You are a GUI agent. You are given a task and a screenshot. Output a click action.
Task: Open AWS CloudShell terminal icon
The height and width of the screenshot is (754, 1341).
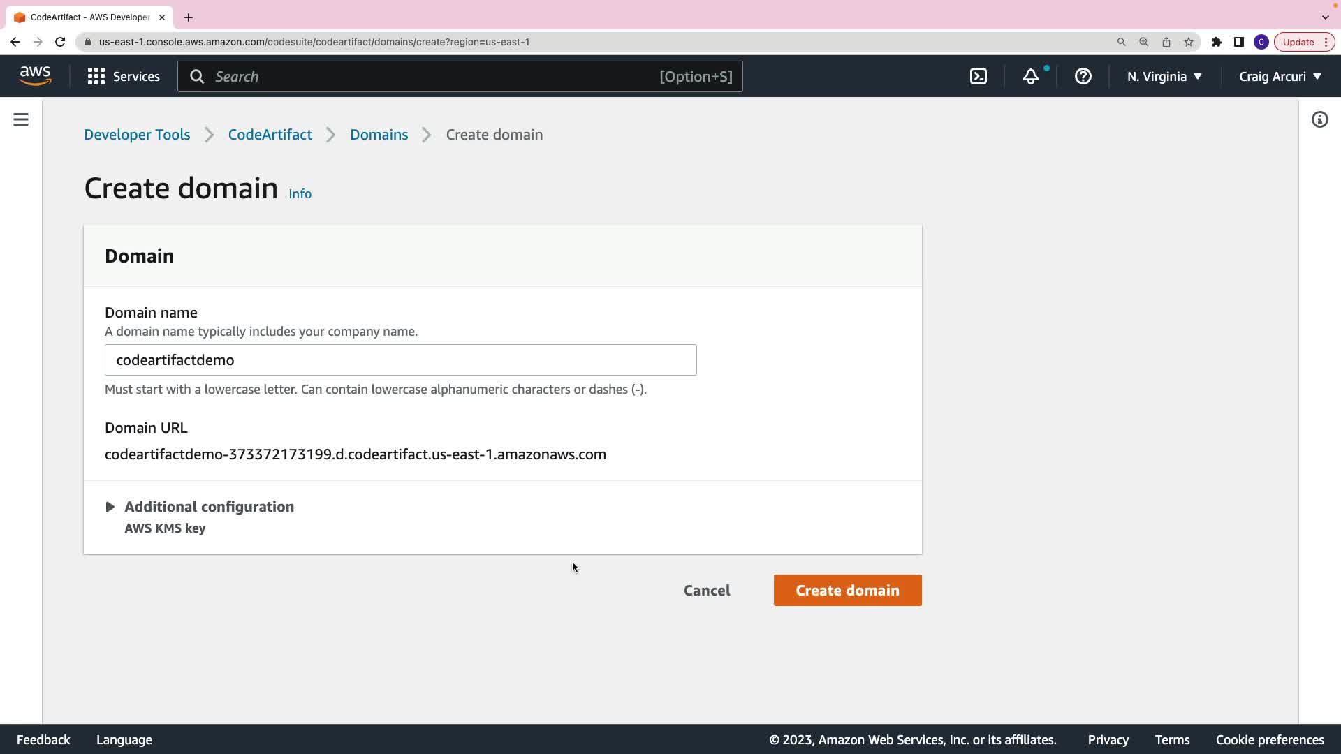click(979, 77)
